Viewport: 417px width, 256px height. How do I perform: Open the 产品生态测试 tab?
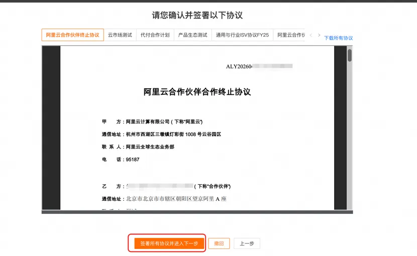pyautogui.click(x=193, y=35)
